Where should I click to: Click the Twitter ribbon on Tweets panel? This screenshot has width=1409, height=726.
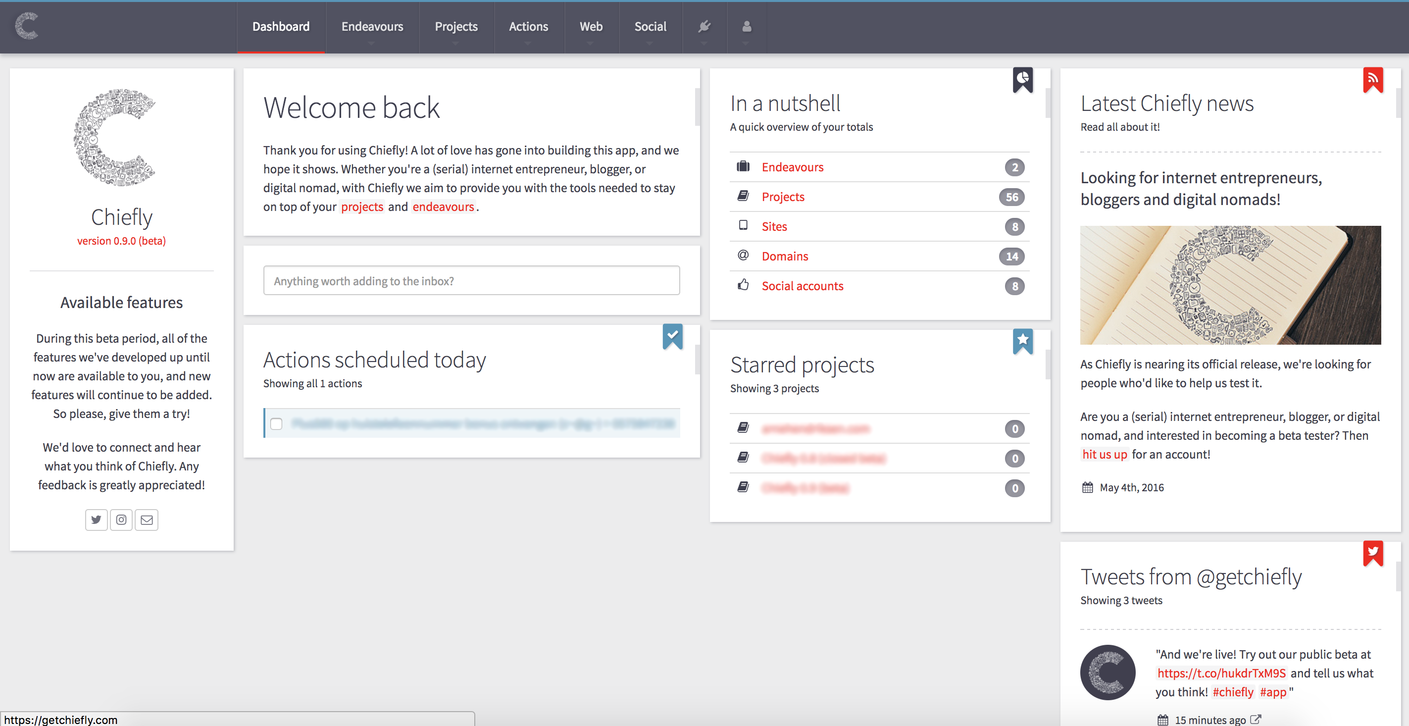[1372, 553]
